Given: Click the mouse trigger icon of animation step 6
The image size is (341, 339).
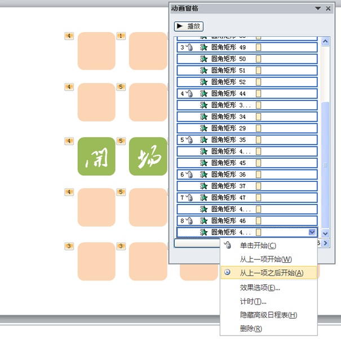Looking at the screenshot, I should click(x=189, y=174).
